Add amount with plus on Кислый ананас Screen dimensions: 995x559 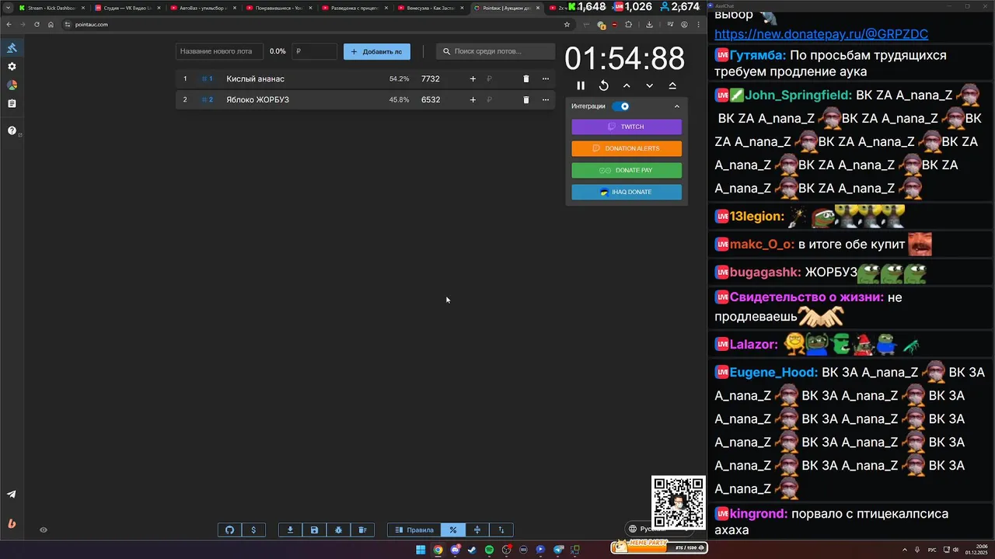[x=473, y=79]
